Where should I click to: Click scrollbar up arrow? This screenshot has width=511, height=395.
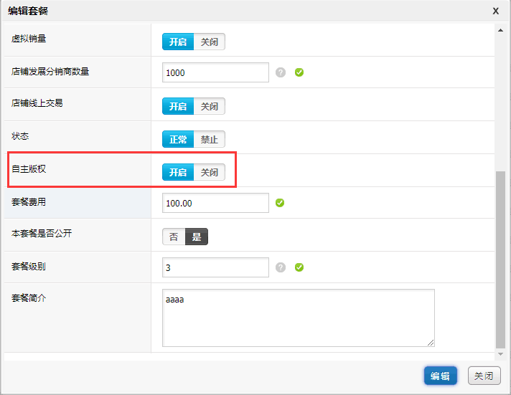500,29
